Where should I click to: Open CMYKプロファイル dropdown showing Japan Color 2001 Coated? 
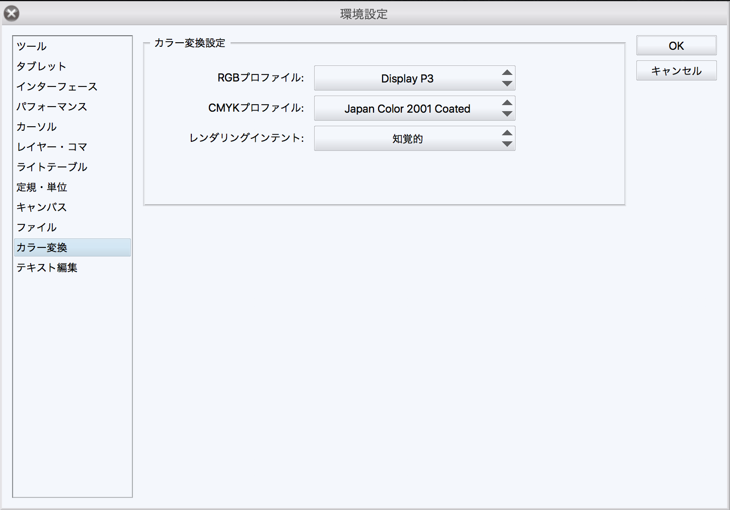pyautogui.click(x=415, y=109)
